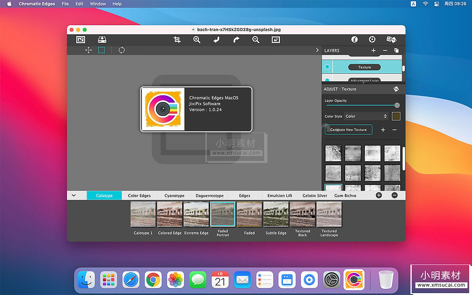This screenshot has height=295, width=472.
Task: Choose the Textured Landscape preset thumbnail
Action: (329, 214)
